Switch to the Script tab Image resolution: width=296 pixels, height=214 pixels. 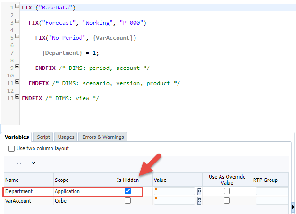pos(43,137)
